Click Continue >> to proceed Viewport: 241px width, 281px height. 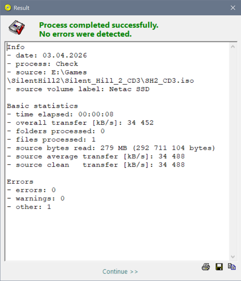tap(120, 271)
